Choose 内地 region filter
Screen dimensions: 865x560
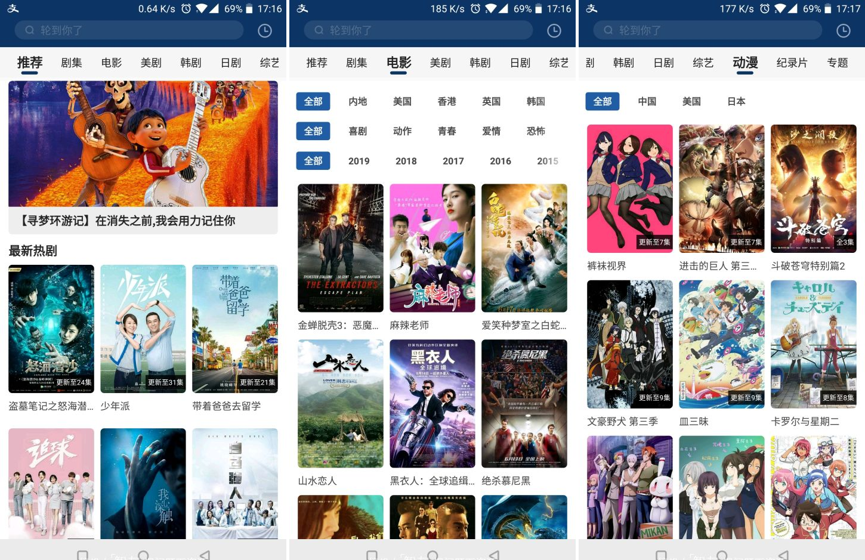358,101
